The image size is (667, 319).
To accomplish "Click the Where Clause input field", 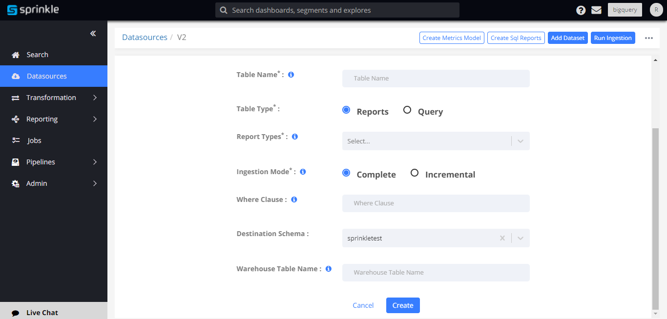I will pos(436,203).
